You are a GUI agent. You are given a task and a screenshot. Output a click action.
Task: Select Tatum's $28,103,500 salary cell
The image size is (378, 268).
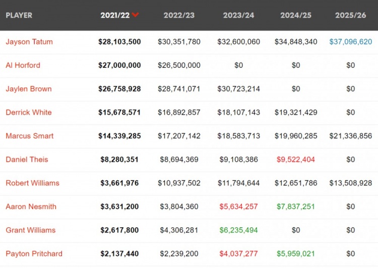pyautogui.click(x=119, y=42)
